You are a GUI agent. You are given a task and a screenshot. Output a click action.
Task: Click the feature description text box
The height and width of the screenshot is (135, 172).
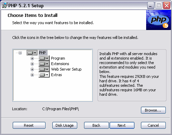(x=132, y=75)
